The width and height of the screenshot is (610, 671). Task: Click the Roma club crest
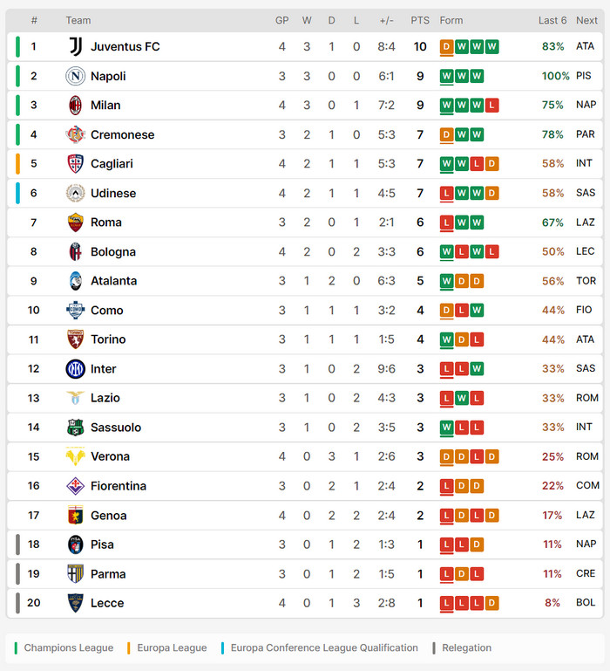(75, 223)
